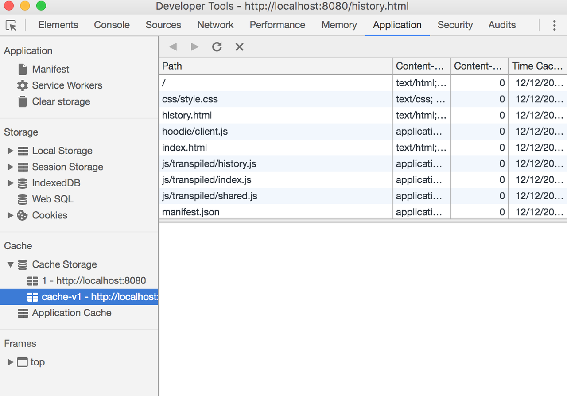The image size is (567, 396).
Task: Open the Service Workers panel
Action: tap(67, 85)
